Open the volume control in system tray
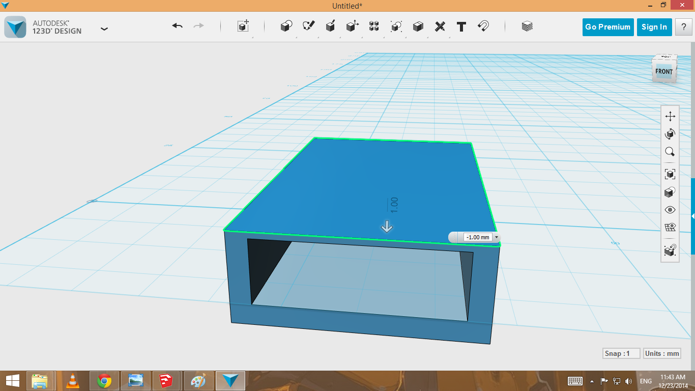Screen dimensions: 695x391 coord(629,381)
